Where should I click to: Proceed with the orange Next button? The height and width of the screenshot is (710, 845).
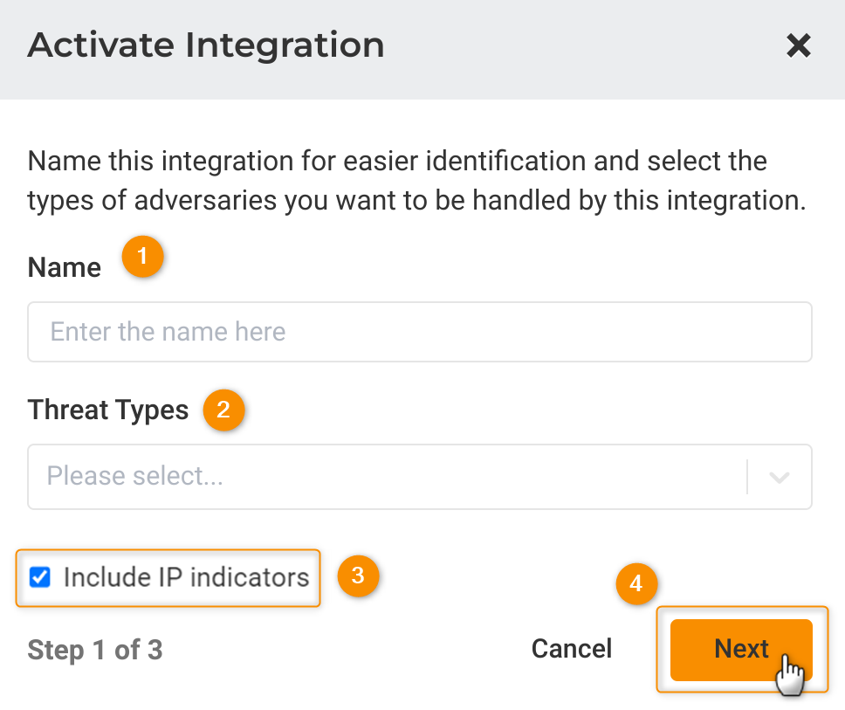[x=740, y=649]
